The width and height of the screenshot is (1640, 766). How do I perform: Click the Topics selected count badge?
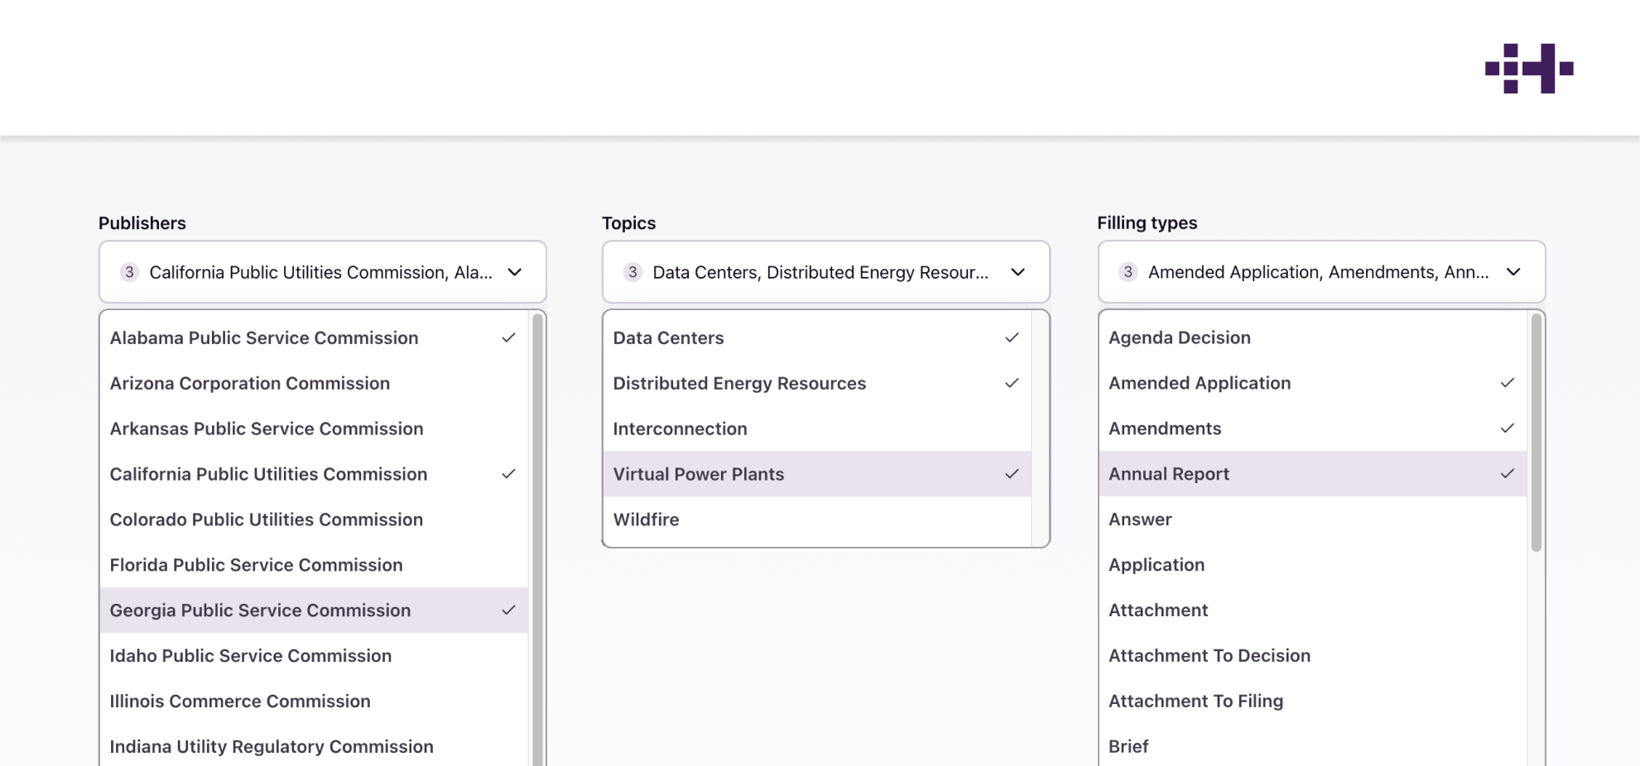[x=632, y=272]
